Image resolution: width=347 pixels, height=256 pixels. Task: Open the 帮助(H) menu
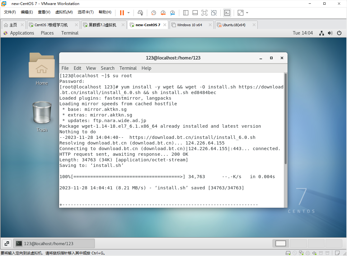[x=105, y=12]
